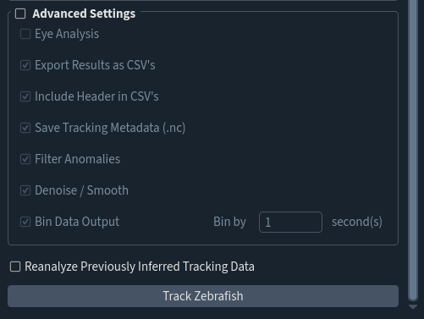The height and width of the screenshot is (319, 424).
Task: Focus the Bin by seconds input field
Action: point(290,222)
